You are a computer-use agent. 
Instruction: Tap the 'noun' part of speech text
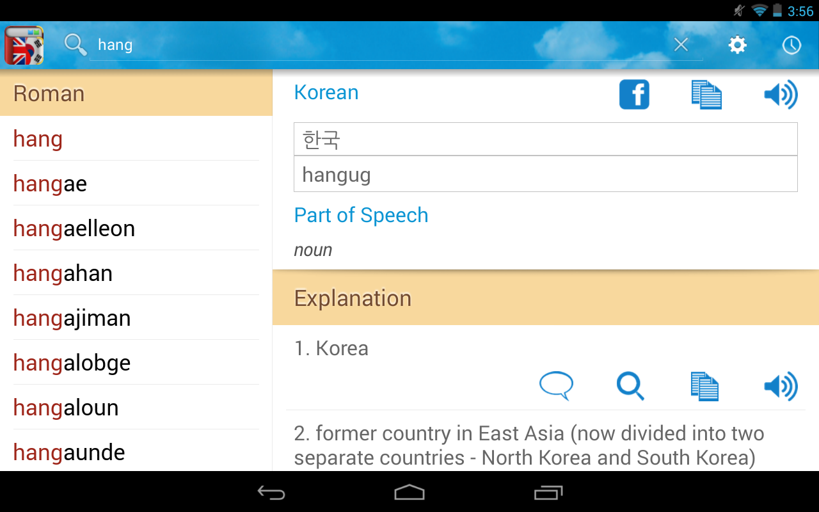pos(313,250)
